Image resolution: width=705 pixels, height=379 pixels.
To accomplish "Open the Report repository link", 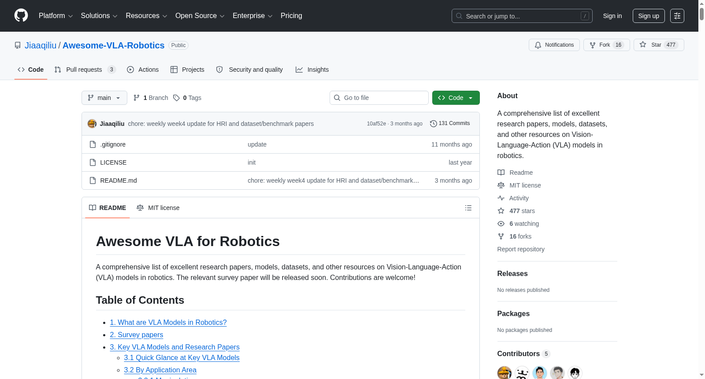I will [521, 249].
